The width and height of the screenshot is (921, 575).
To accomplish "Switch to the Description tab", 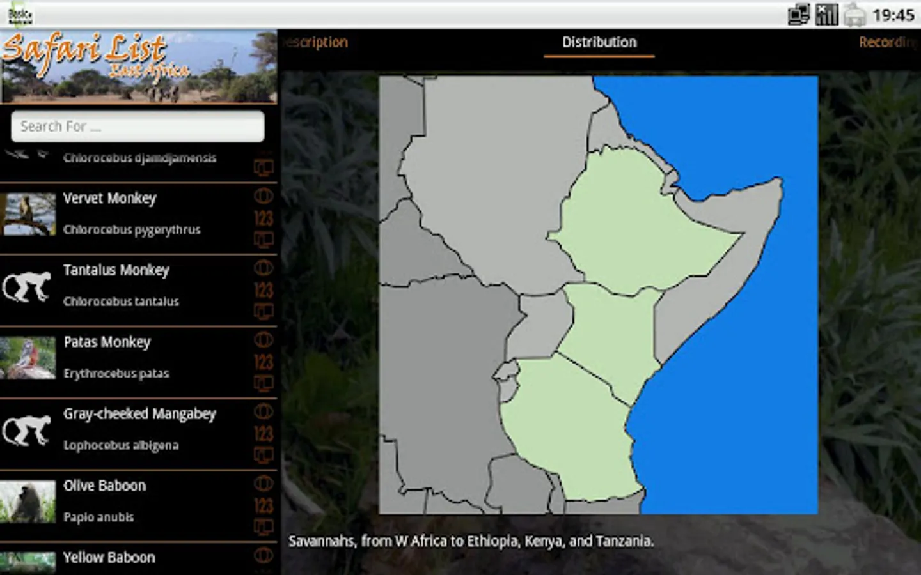I will tap(315, 42).
